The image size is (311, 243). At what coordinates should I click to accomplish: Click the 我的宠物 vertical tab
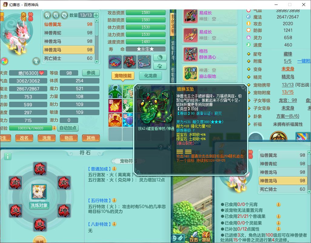tap(173, 24)
